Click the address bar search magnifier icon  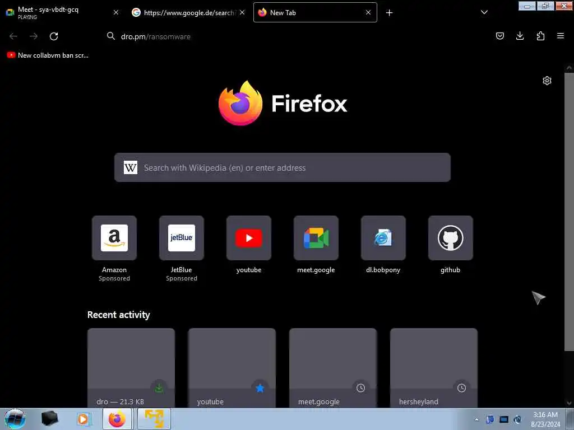click(x=110, y=36)
